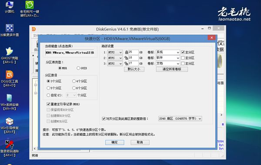The image size is (261, 165).
Task: Click left scroll arrow in DiskGenius window
Action: 35,148
